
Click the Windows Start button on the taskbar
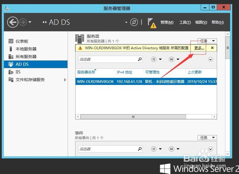point(165,168)
